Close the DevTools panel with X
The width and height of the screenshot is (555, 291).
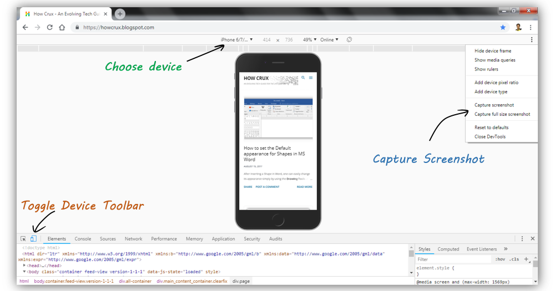(x=532, y=239)
